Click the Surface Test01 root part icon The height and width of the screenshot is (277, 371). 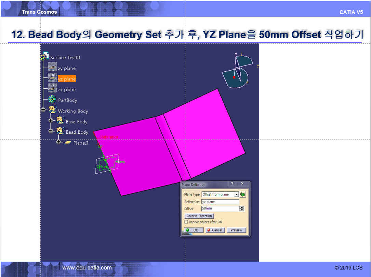click(44, 56)
